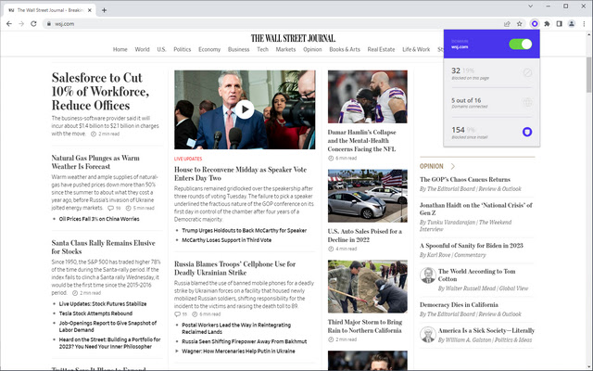Open Wagner: How Mercenaries Help Putin link
The height and width of the screenshot is (371, 593).
[238, 351]
